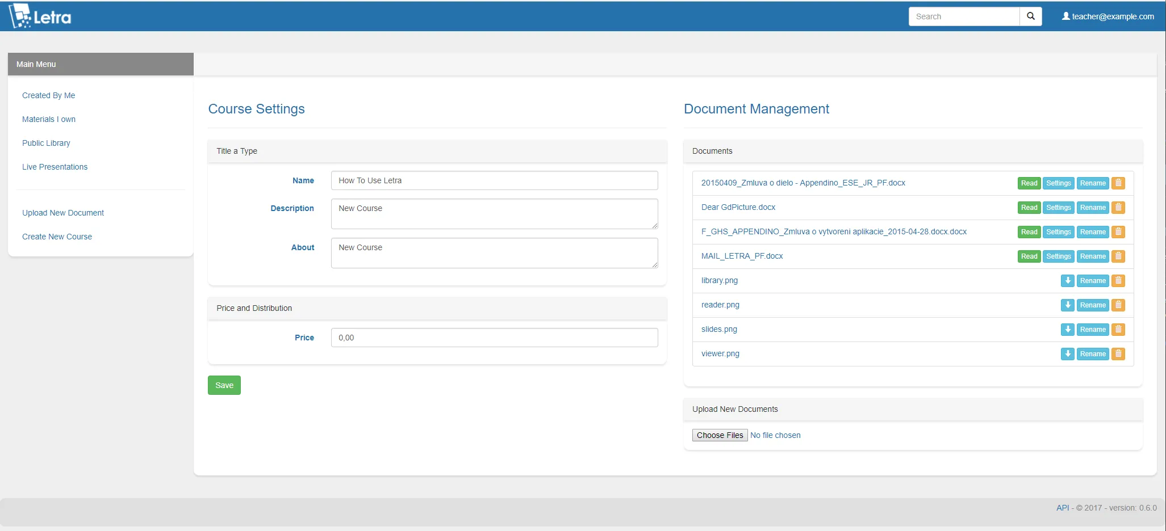Delete viewer.png with trash icon
This screenshot has width=1166, height=531.
click(x=1118, y=354)
